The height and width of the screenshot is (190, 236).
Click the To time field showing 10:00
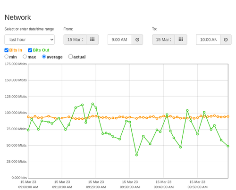pyautogui.click(x=208, y=40)
